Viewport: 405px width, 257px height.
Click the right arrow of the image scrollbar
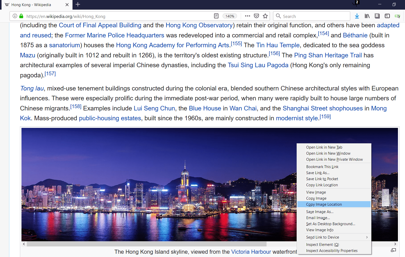(x=395, y=244)
